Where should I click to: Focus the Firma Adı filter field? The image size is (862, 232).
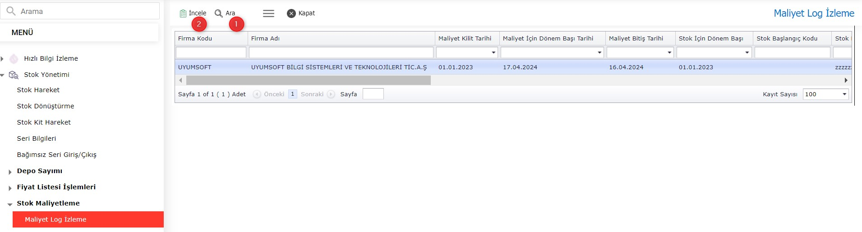pos(341,53)
